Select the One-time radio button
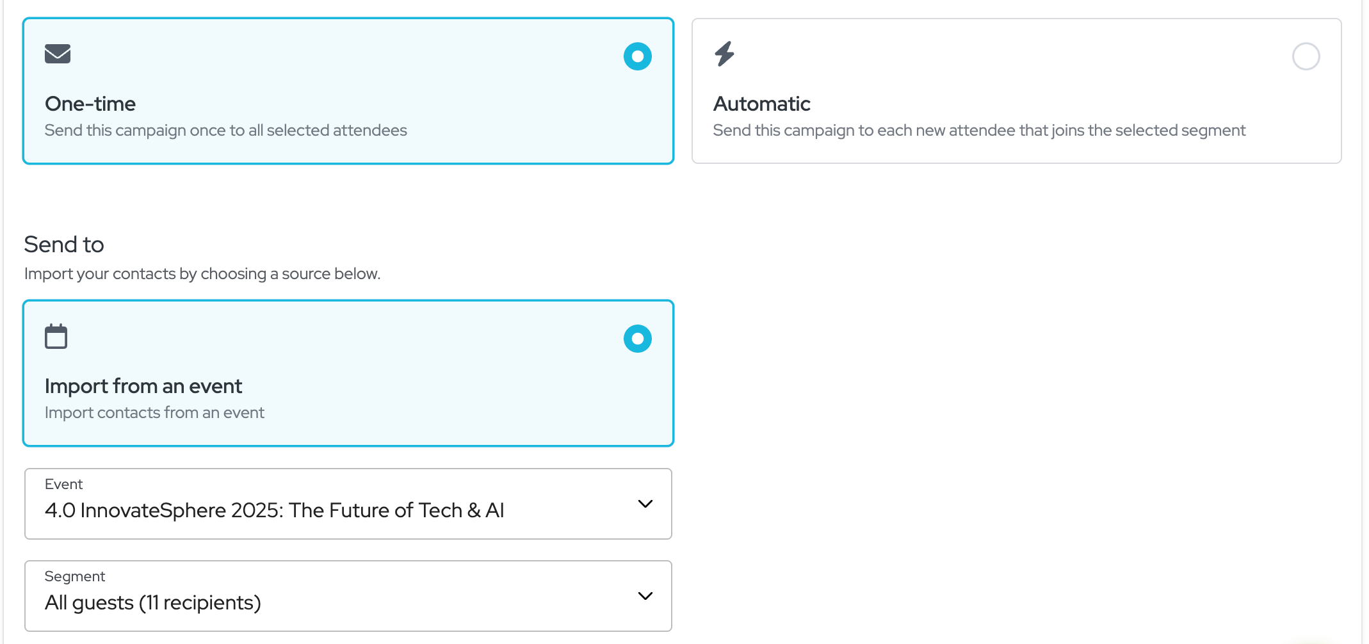Image resolution: width=1369 pixels, height=644 pixels. pos(637,56)
